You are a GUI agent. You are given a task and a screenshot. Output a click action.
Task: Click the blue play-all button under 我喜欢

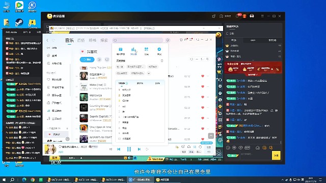click(87, 59)
